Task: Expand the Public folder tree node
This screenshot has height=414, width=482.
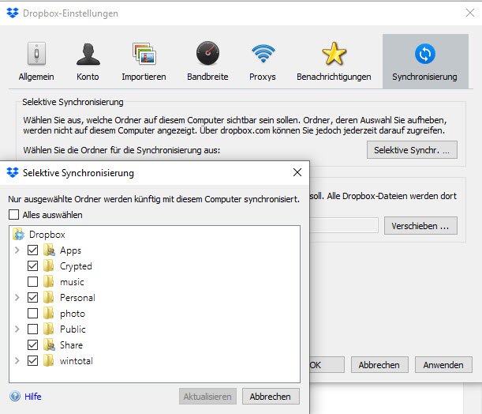Action: (17, 329)
